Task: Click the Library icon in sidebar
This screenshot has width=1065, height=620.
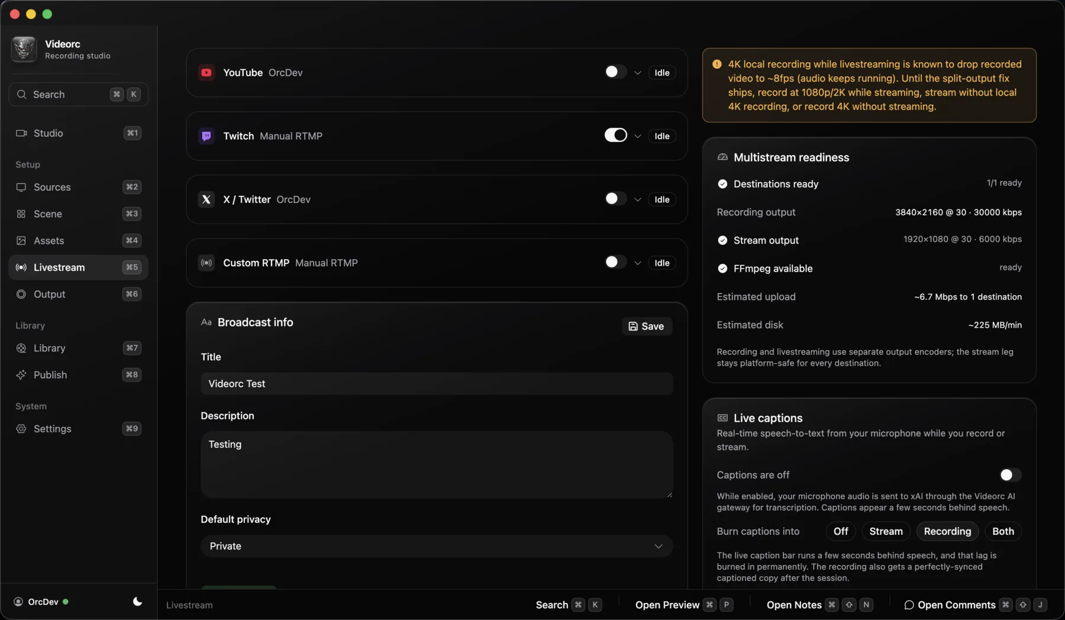Action: tap(21, 348)
